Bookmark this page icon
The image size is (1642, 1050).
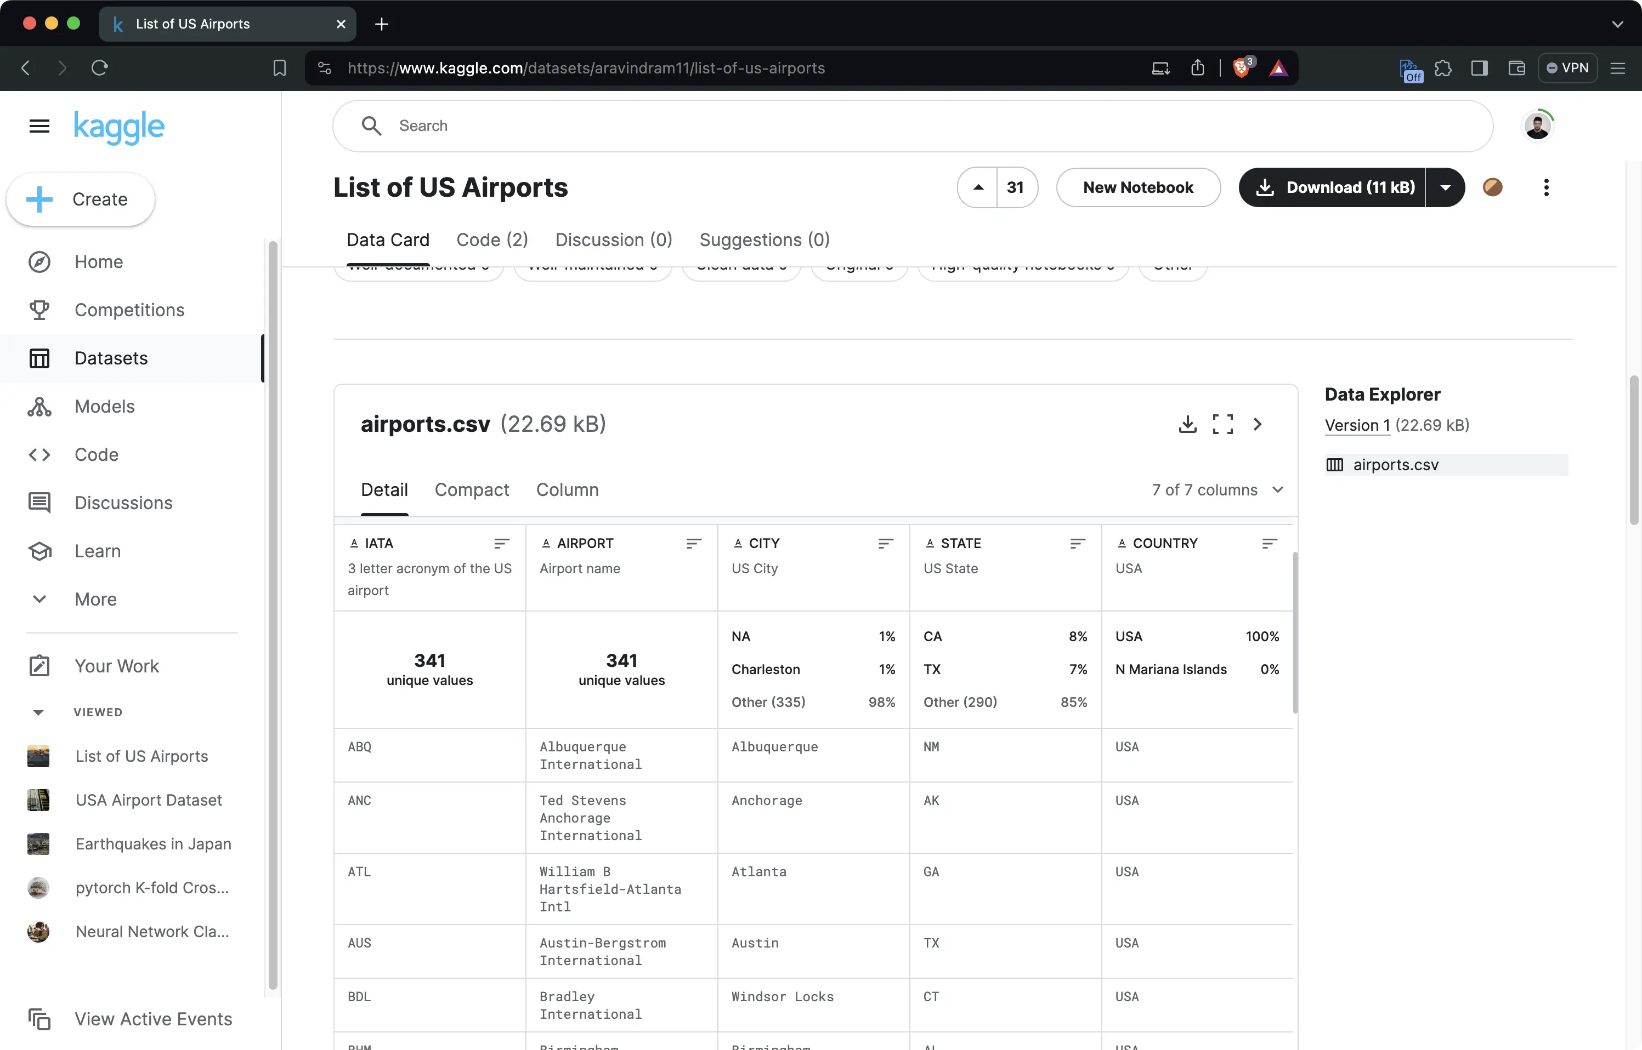click(279, 68)
